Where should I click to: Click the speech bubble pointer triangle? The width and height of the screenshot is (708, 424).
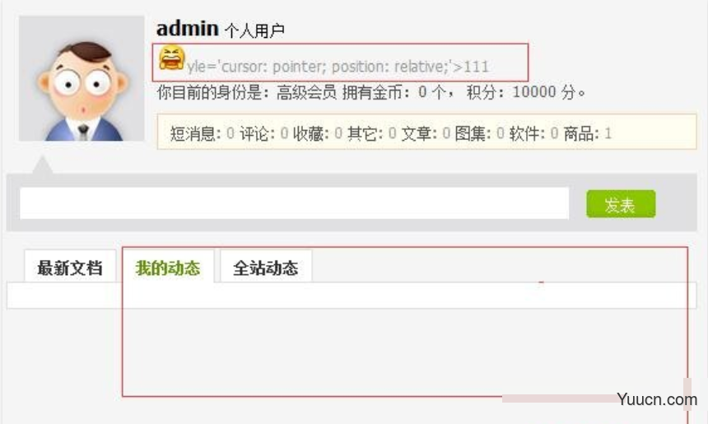coord(42,165)
